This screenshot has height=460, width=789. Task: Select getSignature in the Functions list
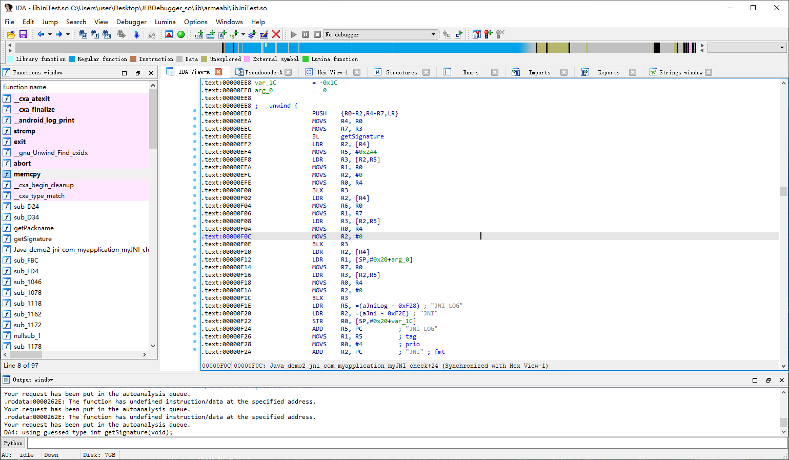point(33,239)
